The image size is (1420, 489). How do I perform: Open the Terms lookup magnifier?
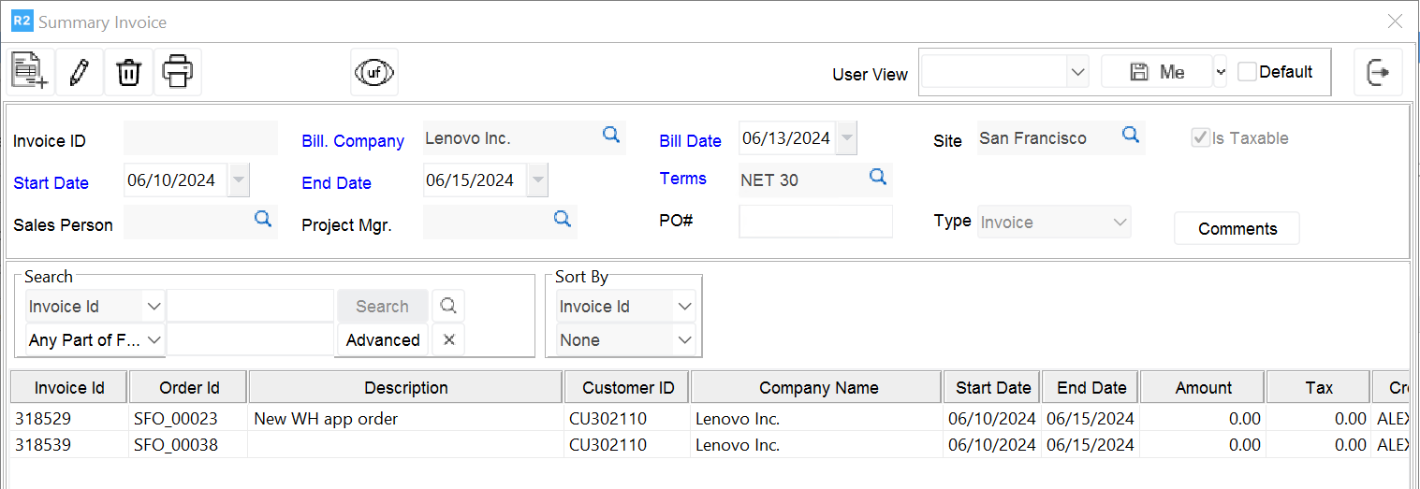click(x=878, y=177)
